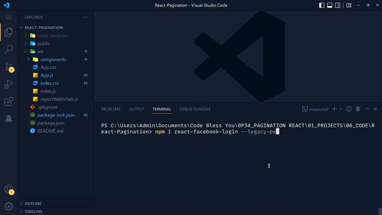This screenshot has height=215, width=382.
Task: Toggle secondary side bar visibility
Action: point(338,5)
